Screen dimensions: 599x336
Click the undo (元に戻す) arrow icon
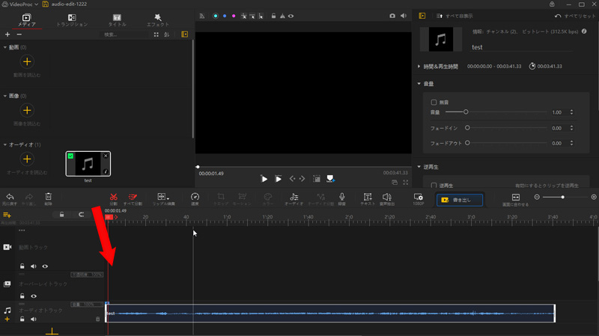click(10, 197)
